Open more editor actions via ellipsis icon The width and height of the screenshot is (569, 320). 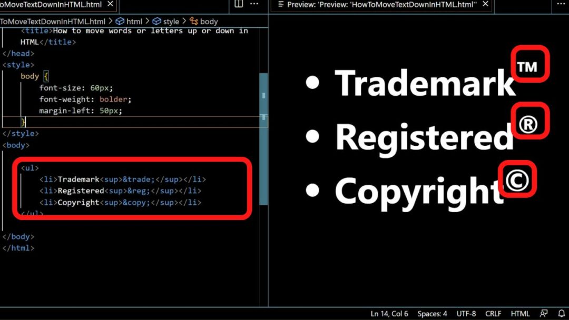point(254,4)
